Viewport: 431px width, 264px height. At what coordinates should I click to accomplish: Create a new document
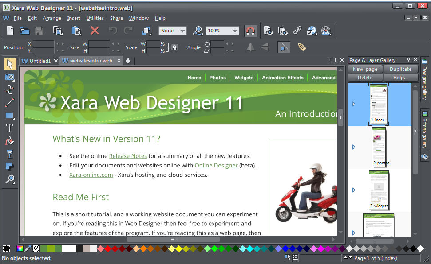coord(10,31)
